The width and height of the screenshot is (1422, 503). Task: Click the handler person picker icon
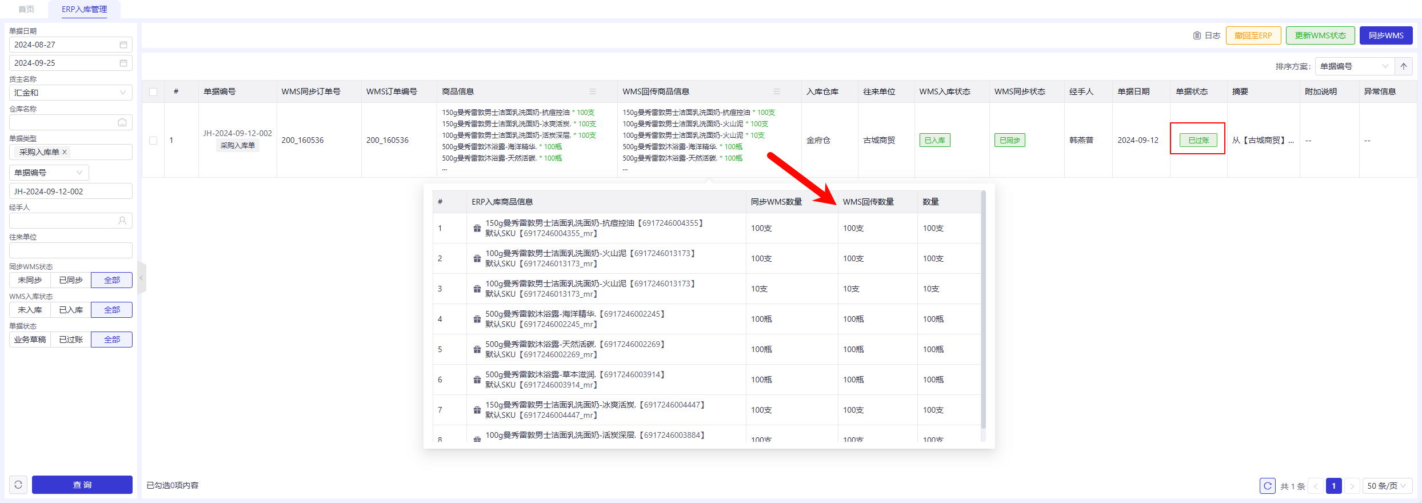(x=122, y=221)
